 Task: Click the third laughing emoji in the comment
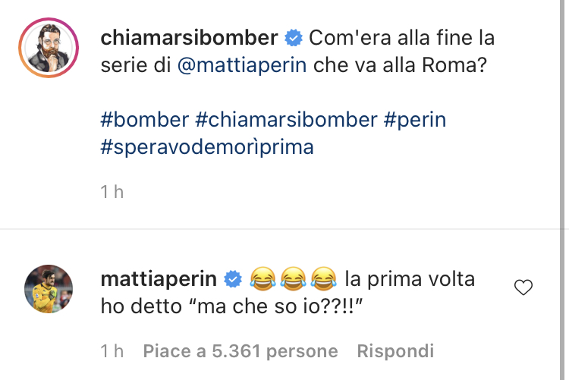point(322,279)
